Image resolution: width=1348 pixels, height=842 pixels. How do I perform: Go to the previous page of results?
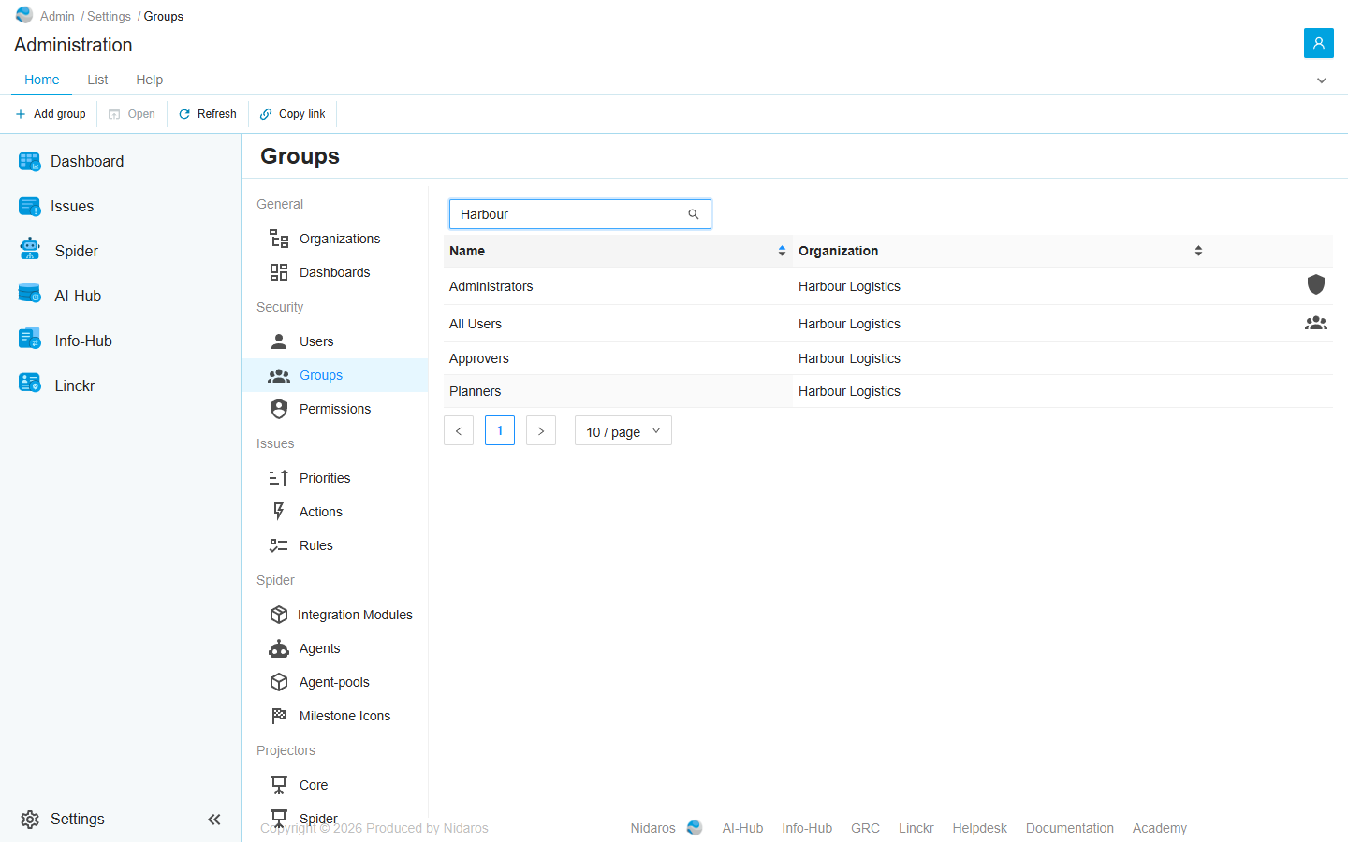(459, 430)
